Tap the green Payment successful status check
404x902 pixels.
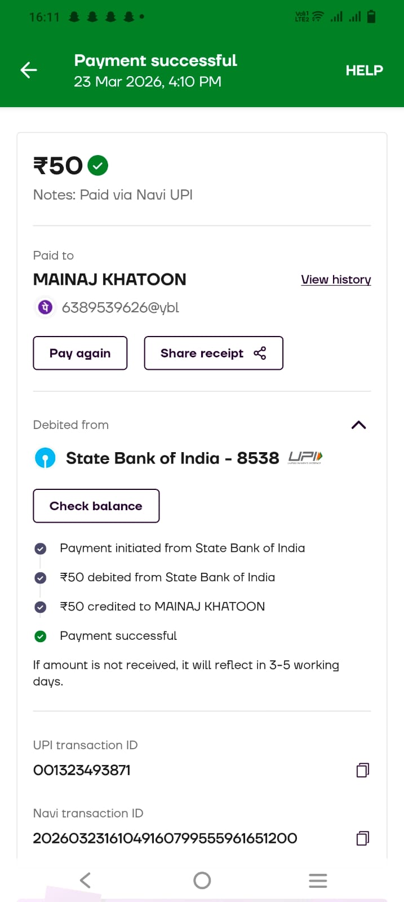point(41,636)
